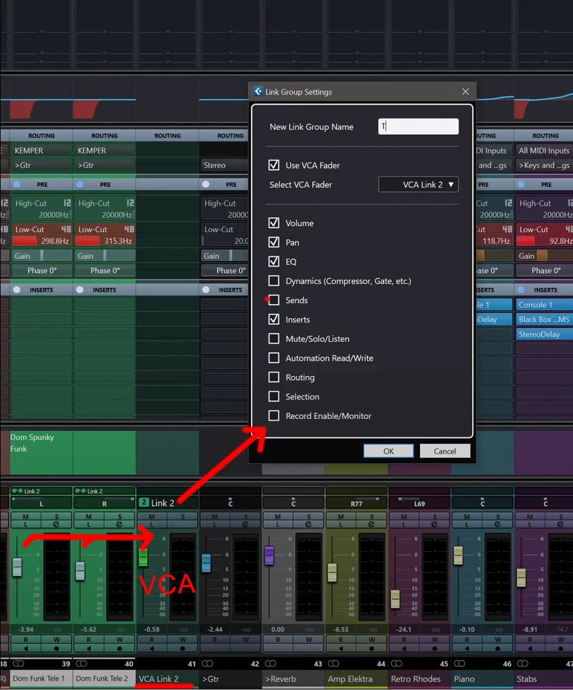Open the Stereo output routing selector

tap(224, 165)
